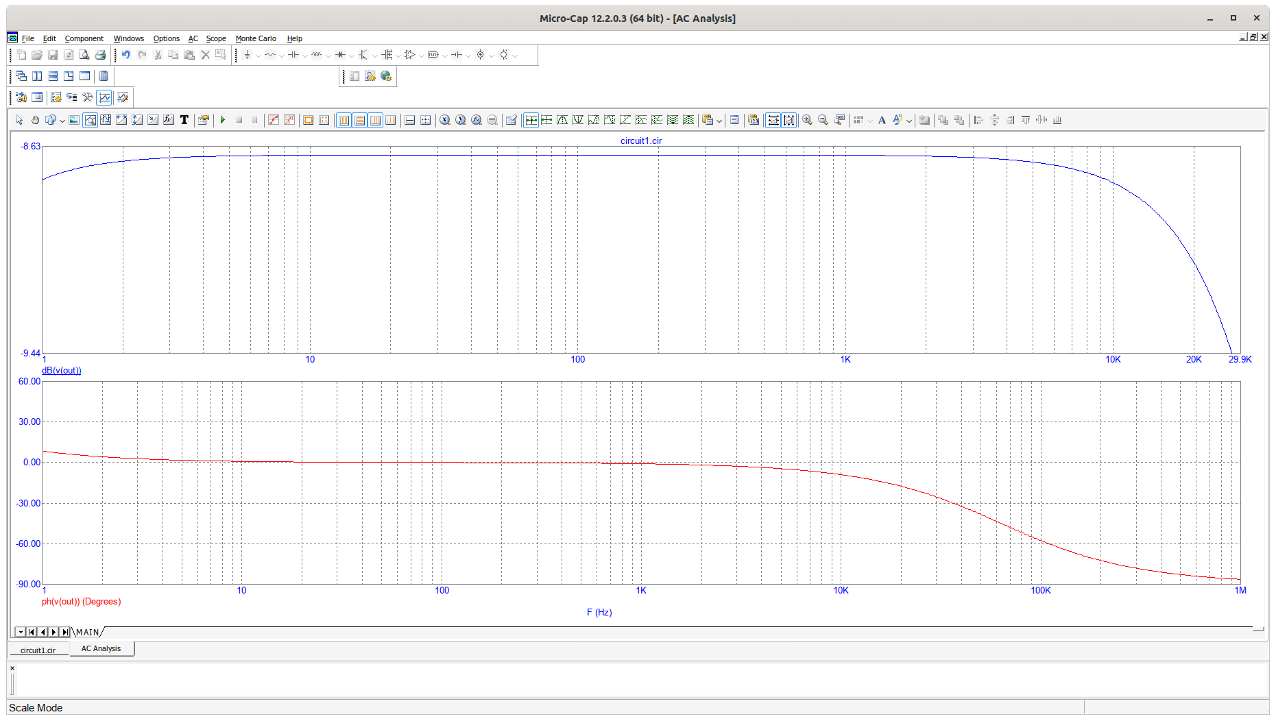This screenshot has height=721, width=1276.
Task: Open the plot Properties icon
Action: (x=203, y=120)
